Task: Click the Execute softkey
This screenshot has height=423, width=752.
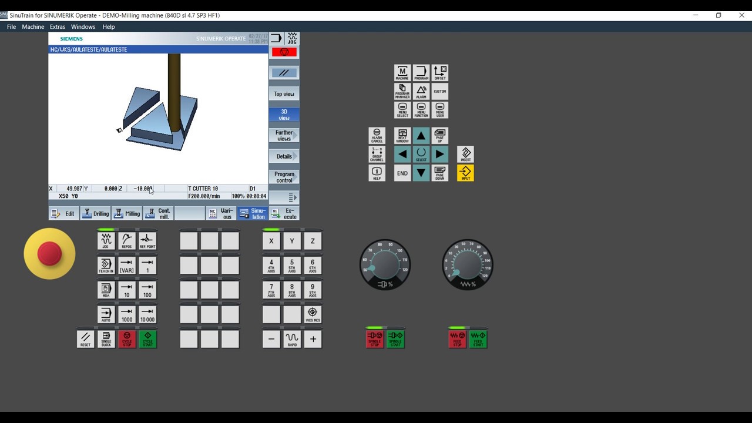Action: click(284, 214)
